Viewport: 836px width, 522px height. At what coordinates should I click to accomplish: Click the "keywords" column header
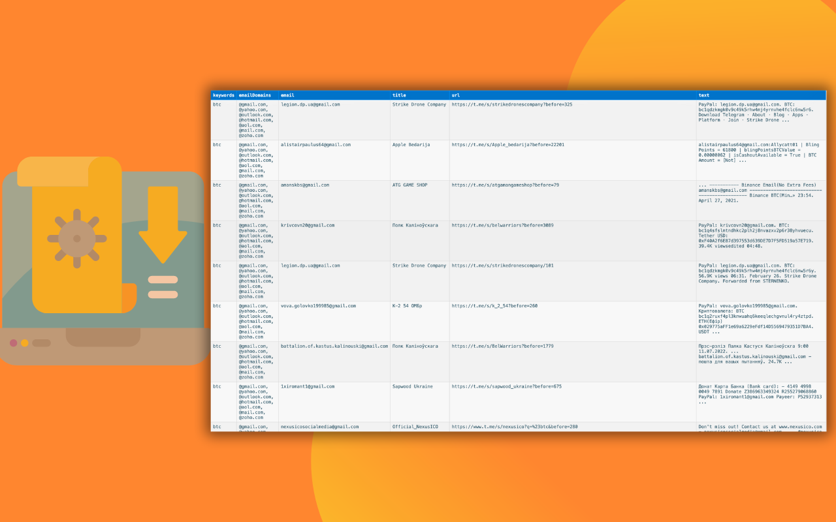point(223,95)
